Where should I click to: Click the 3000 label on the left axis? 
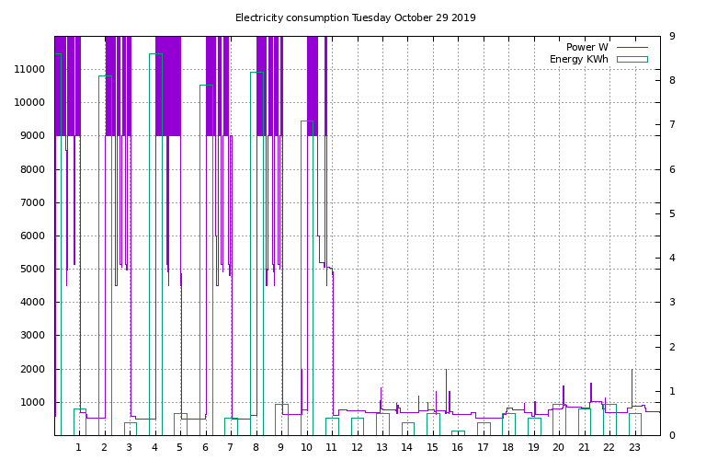coord(32,335)
